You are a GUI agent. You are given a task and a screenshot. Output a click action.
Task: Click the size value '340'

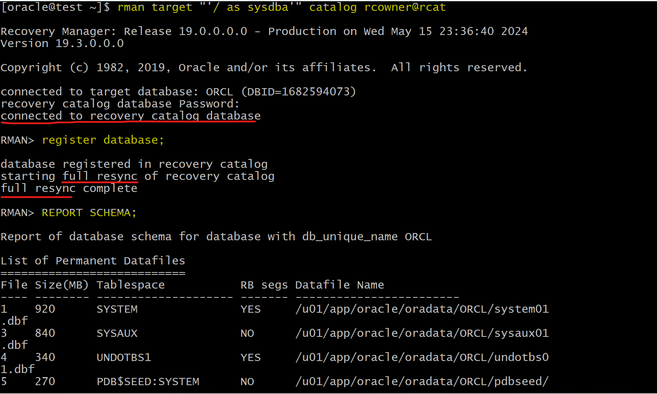pyautogui.click(x=45, y=357)
